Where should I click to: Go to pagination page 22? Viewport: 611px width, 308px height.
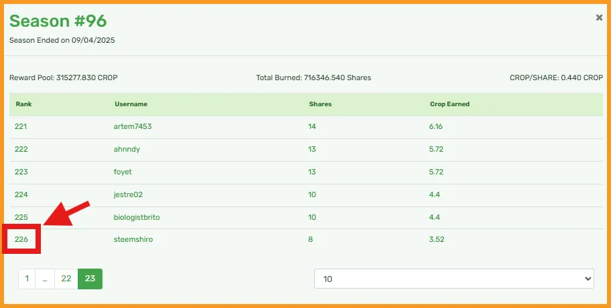pos(66,279)
